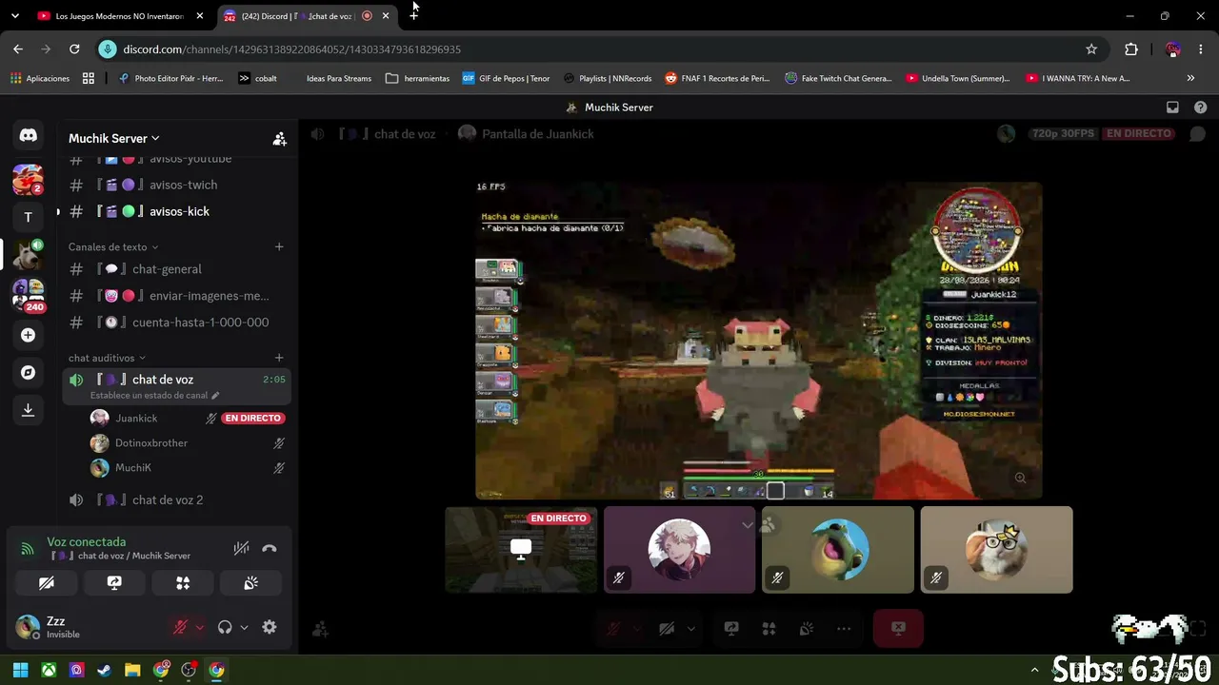Stop watching stream with red button

(898, 628)
